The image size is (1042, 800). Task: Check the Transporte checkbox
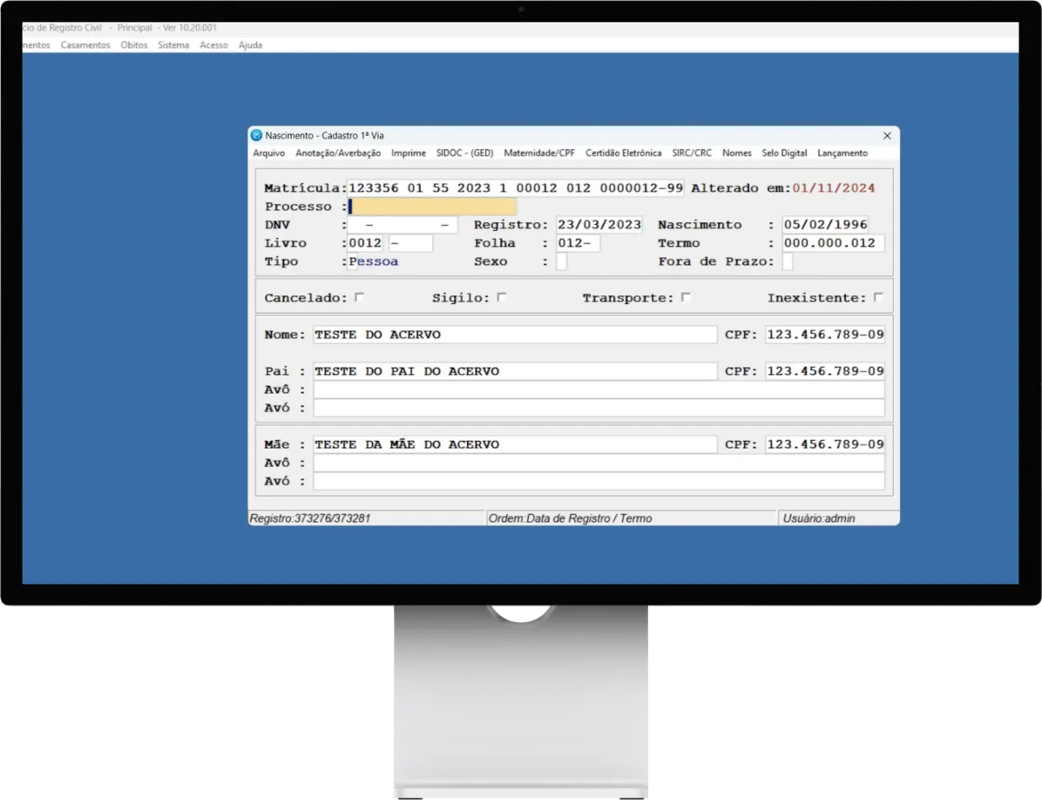686,297
